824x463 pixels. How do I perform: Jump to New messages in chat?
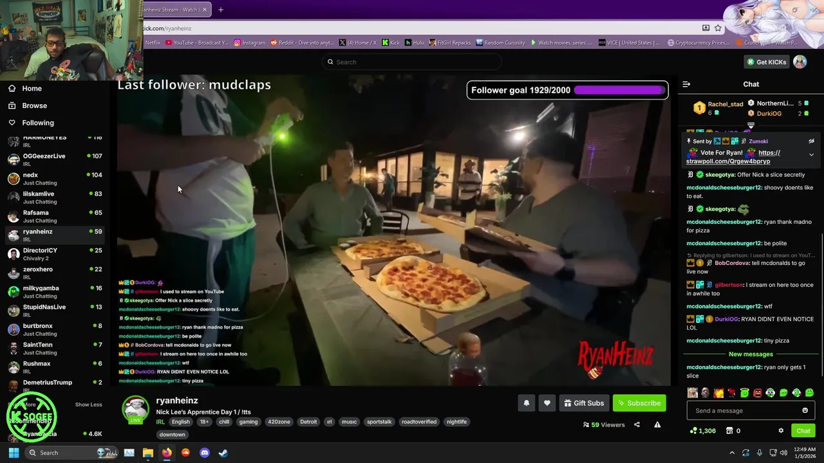[x=751, y=354]
